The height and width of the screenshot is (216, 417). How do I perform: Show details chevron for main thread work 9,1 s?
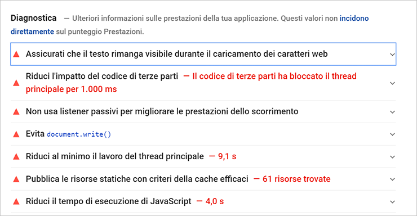pos(392,157)
